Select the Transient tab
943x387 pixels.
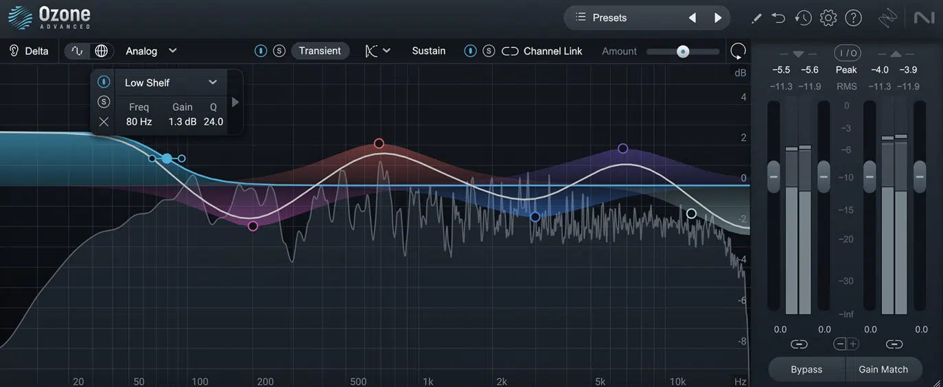click(320, 51)
